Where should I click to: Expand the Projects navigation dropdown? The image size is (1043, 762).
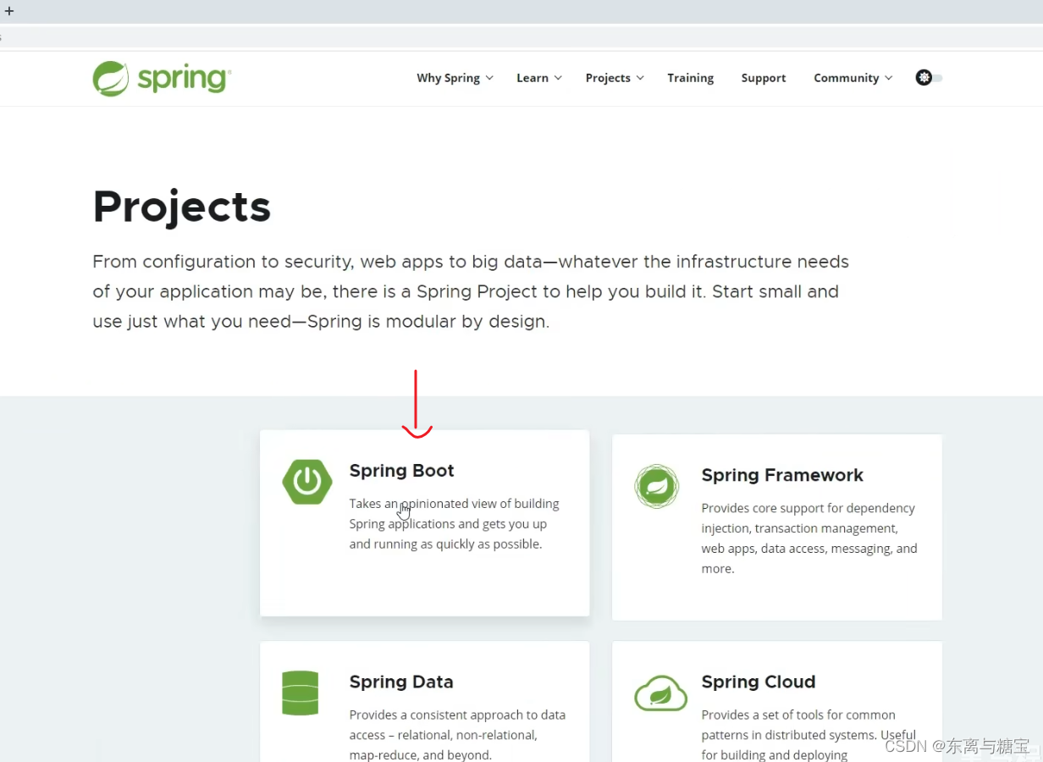click(x=608, y=77)
